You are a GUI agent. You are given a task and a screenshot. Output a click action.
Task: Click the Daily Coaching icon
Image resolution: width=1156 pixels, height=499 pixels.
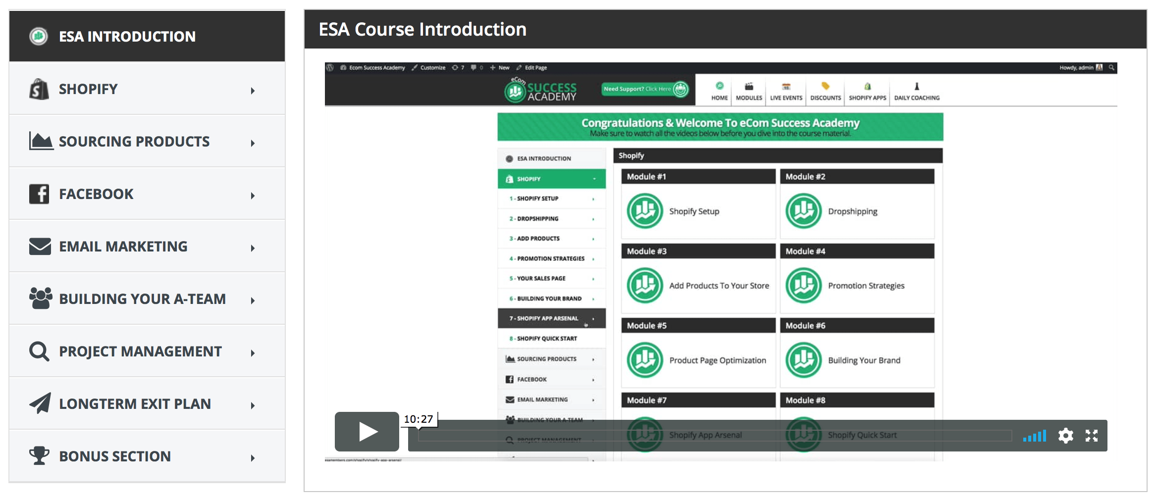coord(917,86)
